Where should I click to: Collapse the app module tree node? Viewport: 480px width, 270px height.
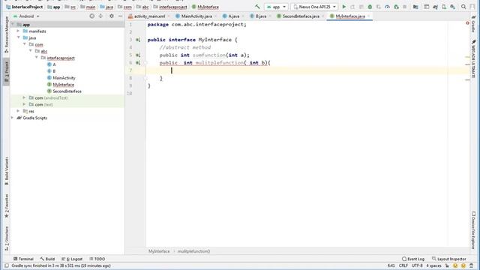click(x=13, y=24)
